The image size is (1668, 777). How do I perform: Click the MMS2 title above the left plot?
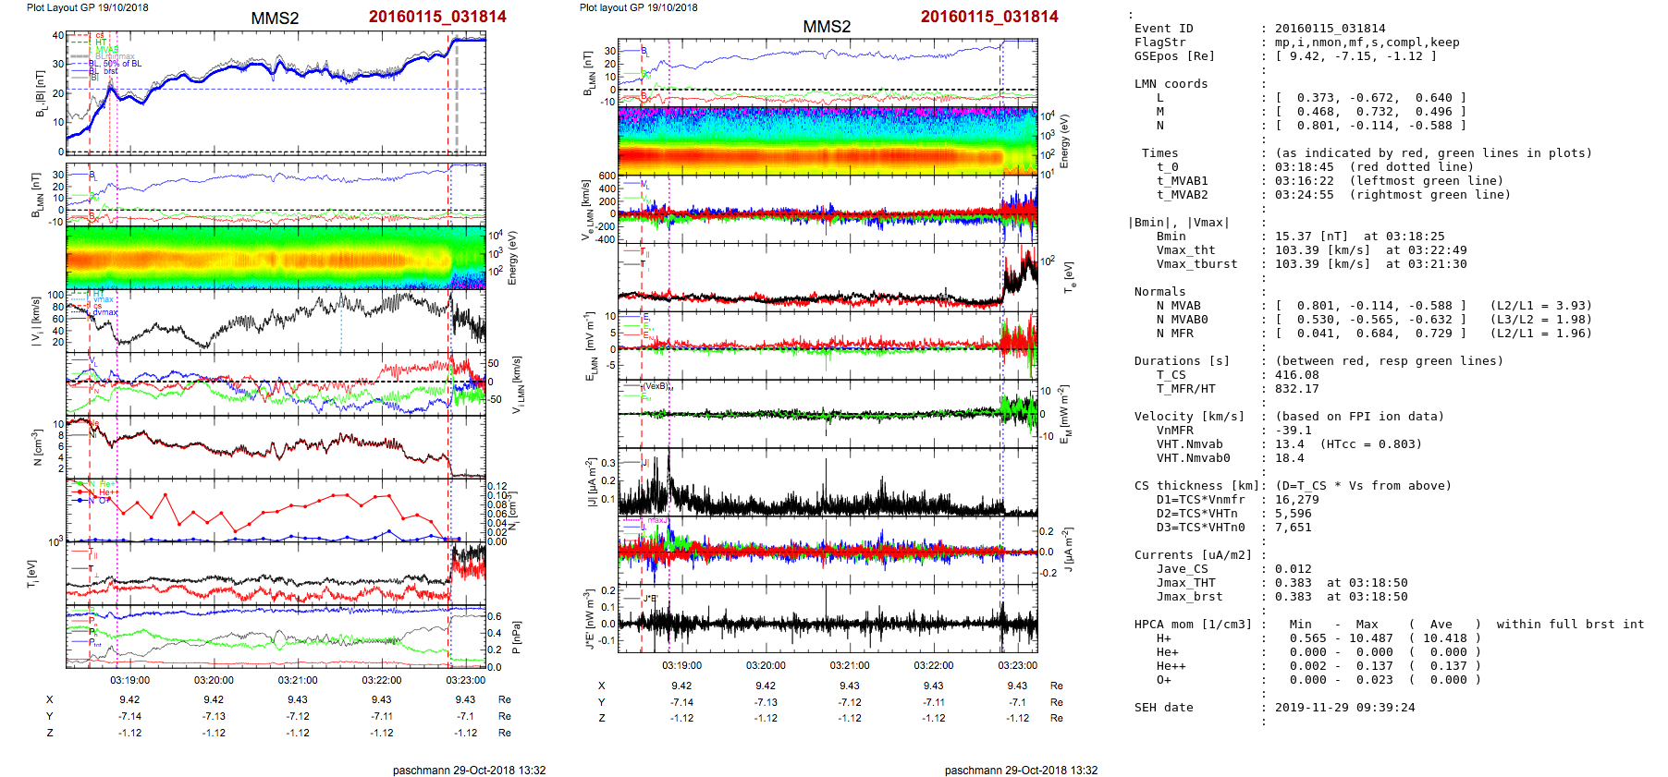275,18
